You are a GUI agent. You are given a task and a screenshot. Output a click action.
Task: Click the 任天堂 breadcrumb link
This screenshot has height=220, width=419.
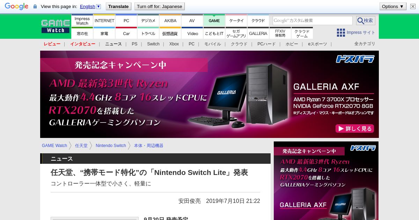click(x=81, y=146)
